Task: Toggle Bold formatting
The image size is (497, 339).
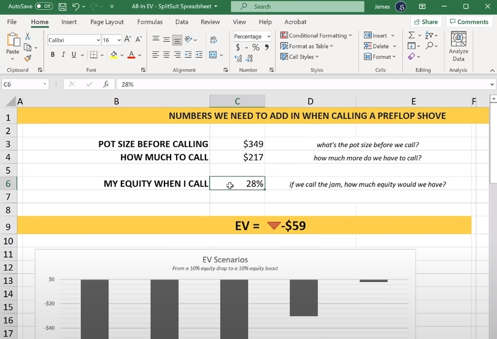Action: click(53, 55)
